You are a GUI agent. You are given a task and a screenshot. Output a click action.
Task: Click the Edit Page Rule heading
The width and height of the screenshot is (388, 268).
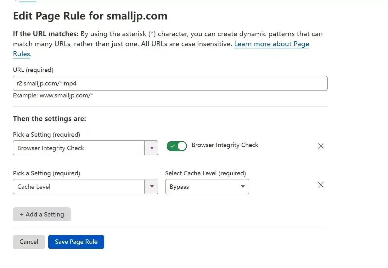pyautogui.click(x=90, y=16)
